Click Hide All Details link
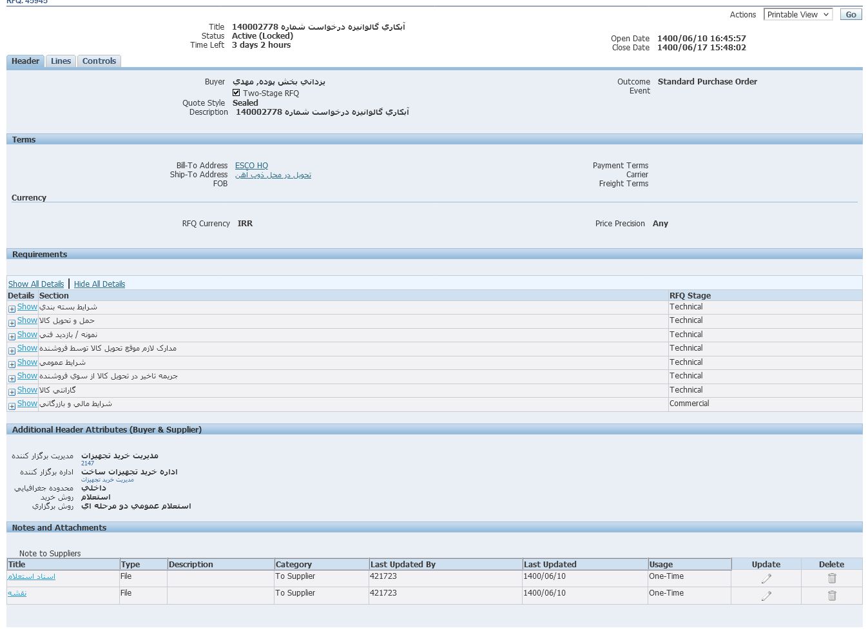The height and width of the screenshot is (633, 868). pyautogui.click(x=99, y=284)
